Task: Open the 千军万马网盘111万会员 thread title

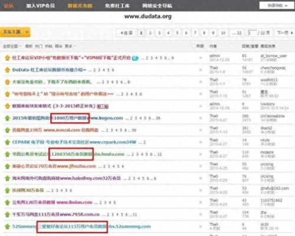Action: [x=56, y=214]
